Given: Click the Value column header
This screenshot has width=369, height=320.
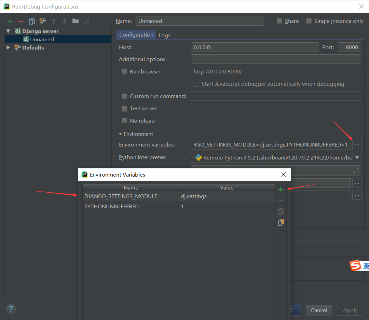Looking at the screenshot, I should click(227, 187).
